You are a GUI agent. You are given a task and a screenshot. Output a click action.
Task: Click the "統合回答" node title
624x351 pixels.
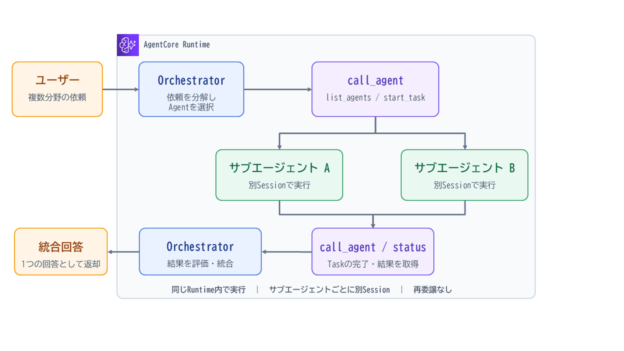tap(61, 247)
